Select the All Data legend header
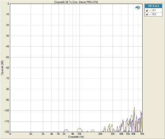This screenshot has width=165, height=139. [153, 6]
